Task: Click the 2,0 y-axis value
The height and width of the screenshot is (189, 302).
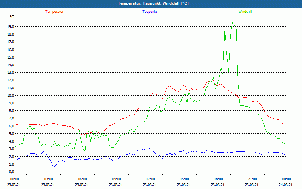Action: [11, 156]
